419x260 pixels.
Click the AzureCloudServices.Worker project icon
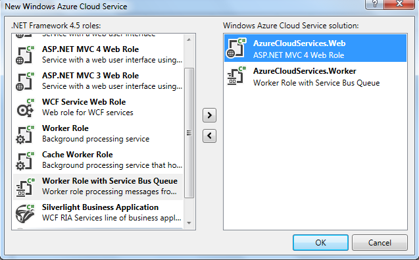pos(237,76)
